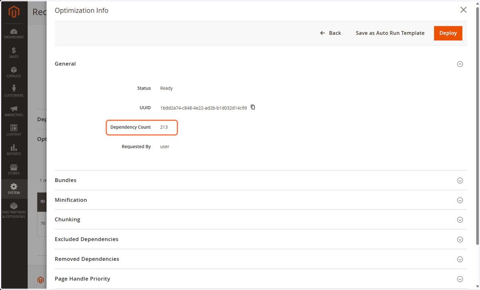This screenshot has width=480, height=290.
Task: Open the Marketing sidebar menu
Action: (14, 111)
